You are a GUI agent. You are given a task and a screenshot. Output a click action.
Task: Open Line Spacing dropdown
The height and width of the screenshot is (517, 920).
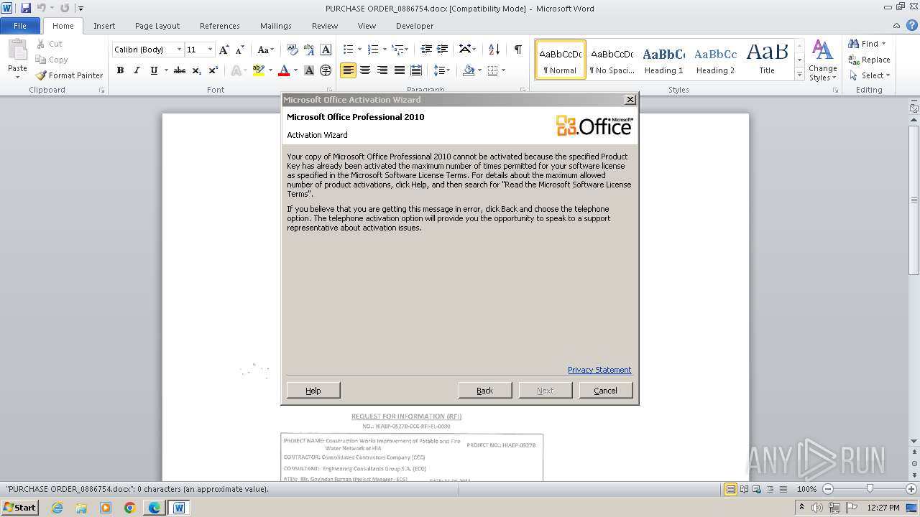pyautogui.click(x=442, y=70)
